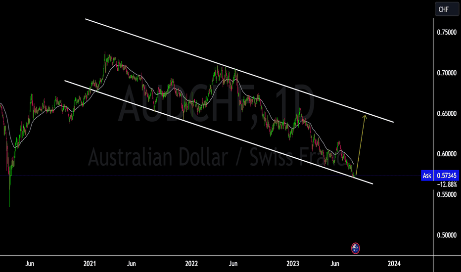Select the 0.50000 price level
The height and width of the screenshot is (272, 461).
(447, 235)
